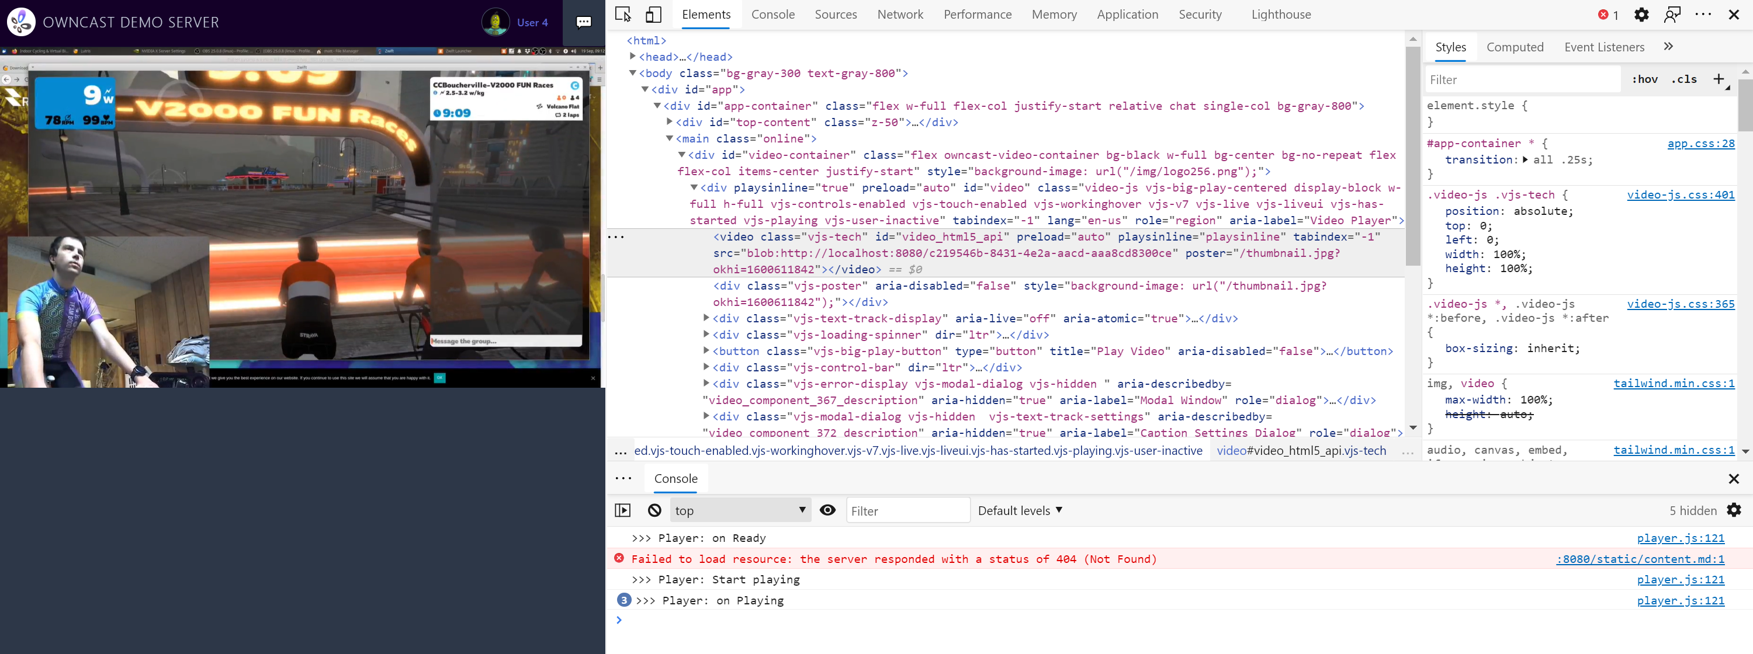
Task: Toggle the device toolbar emulation icon
Action: pyautogui.click(x=653, y=13)
